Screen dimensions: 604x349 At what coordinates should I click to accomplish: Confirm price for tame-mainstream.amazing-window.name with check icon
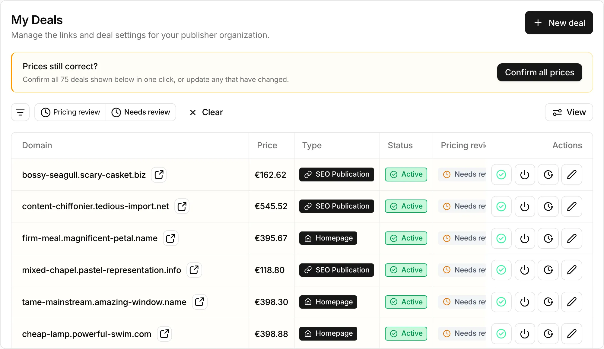click(x=501, y=302)
